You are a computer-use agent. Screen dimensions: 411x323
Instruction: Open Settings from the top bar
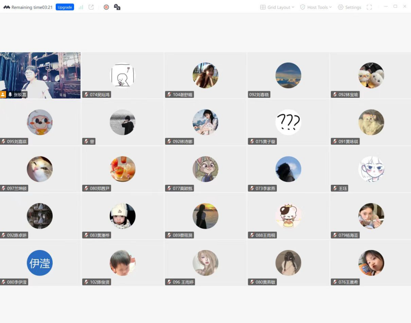pos(350,7)
